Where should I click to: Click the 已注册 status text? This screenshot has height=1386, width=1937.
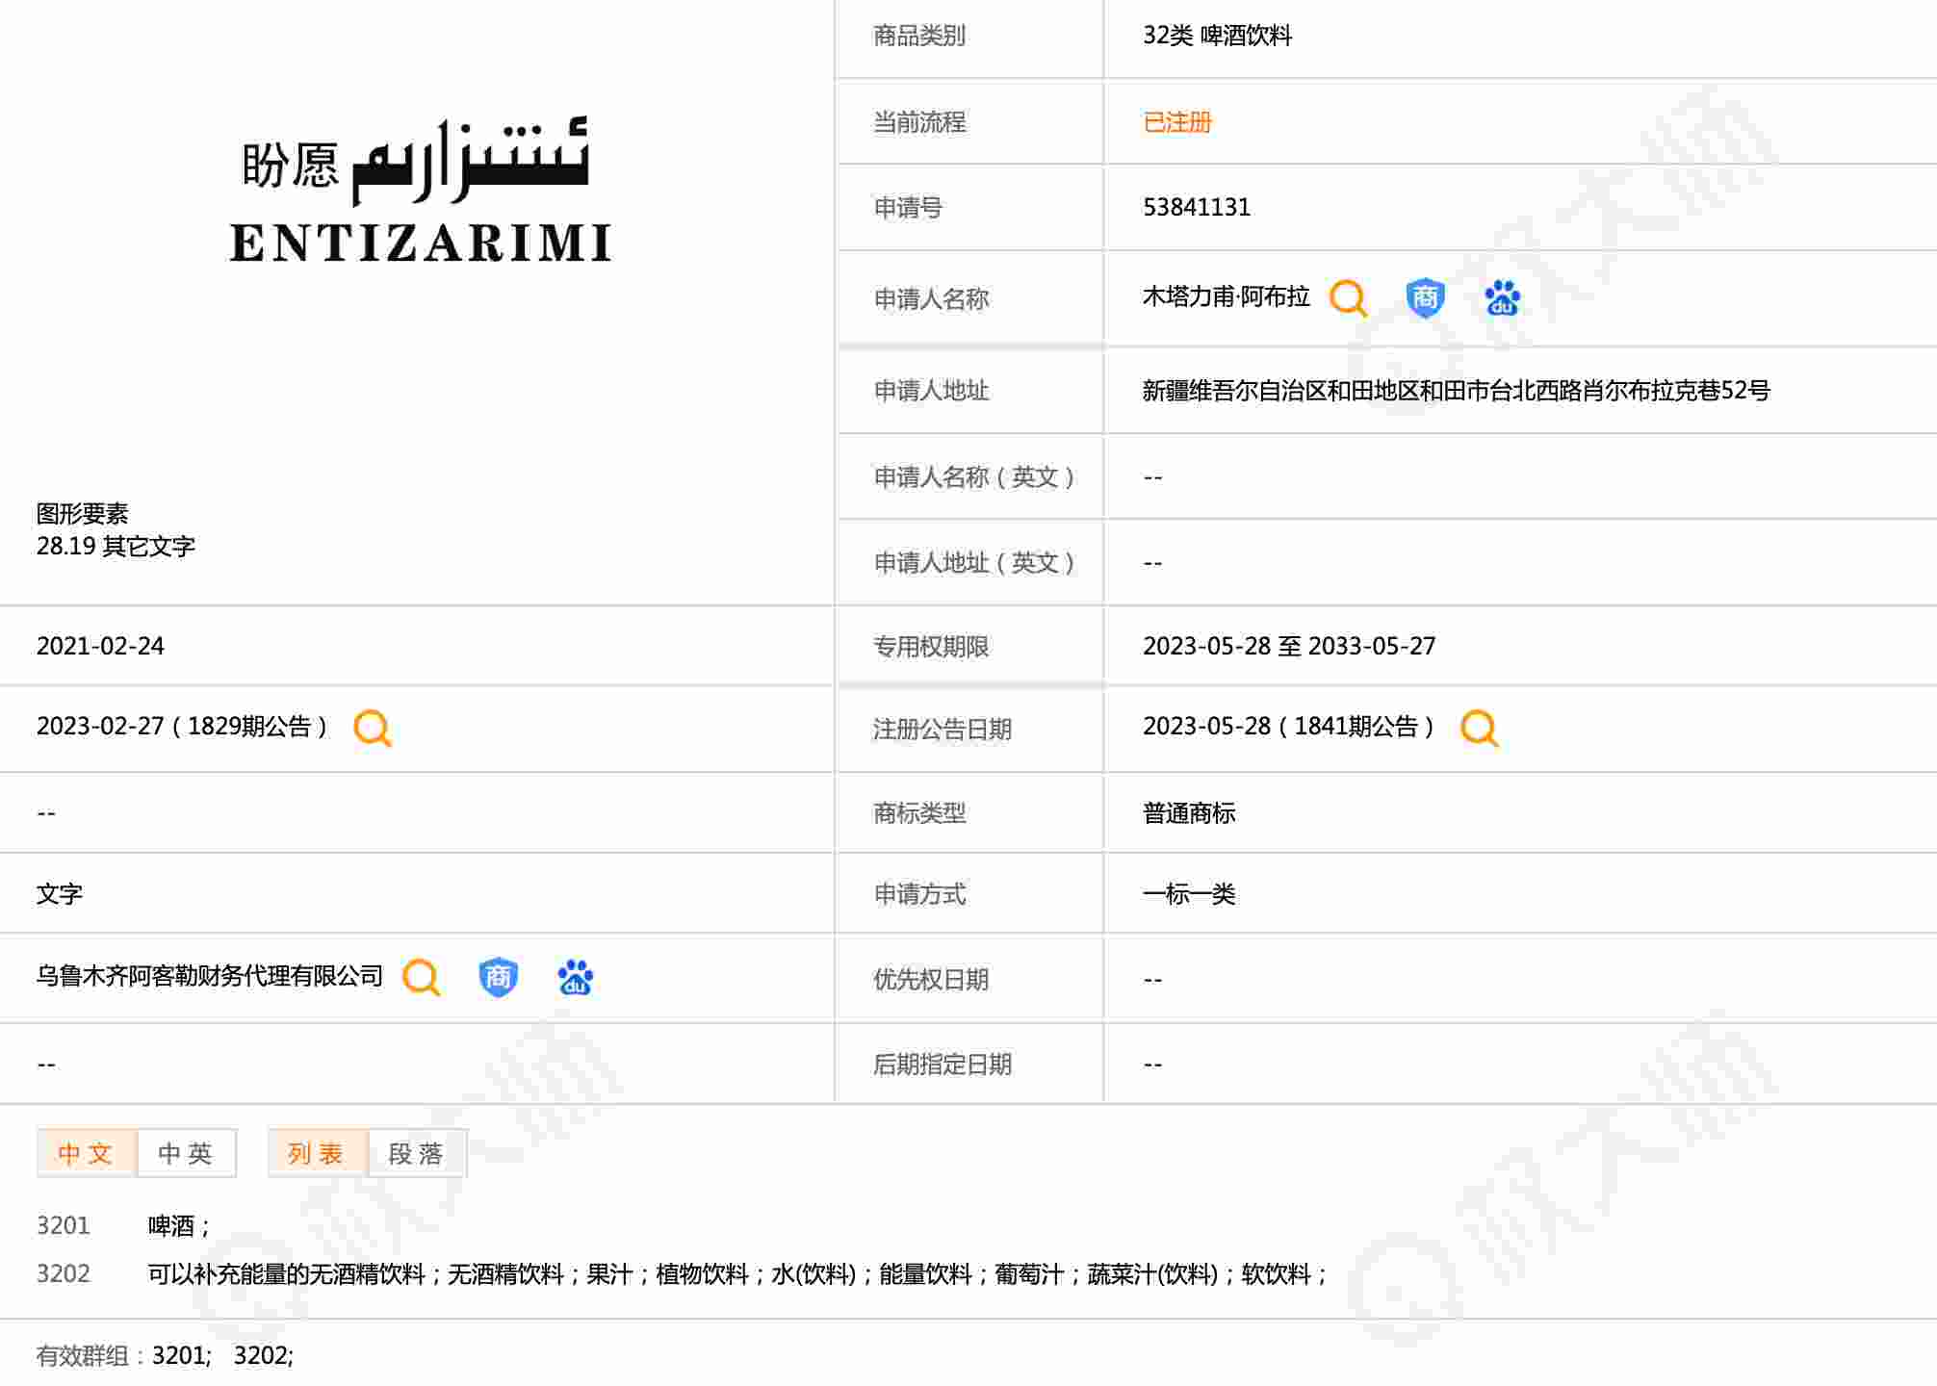[x=1176, y=122]
